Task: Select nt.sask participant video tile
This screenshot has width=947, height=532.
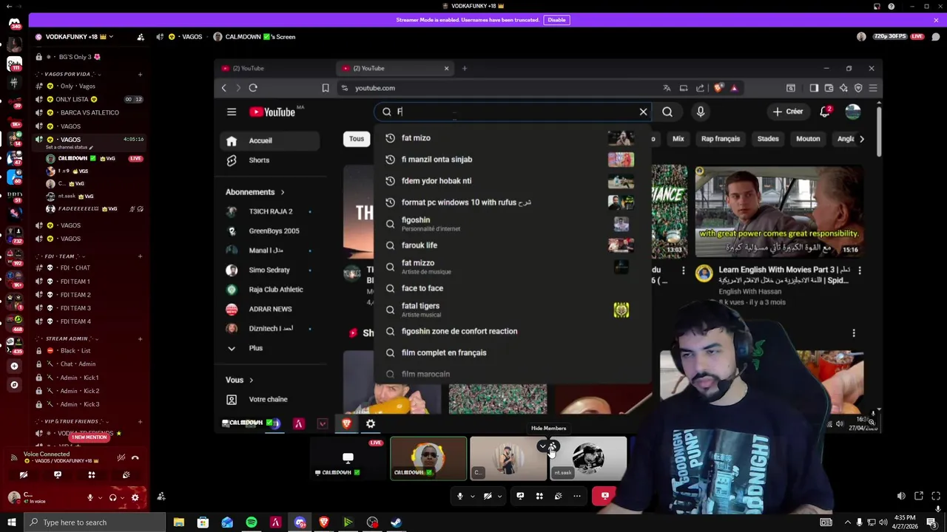Action: (x=588, y=459)
